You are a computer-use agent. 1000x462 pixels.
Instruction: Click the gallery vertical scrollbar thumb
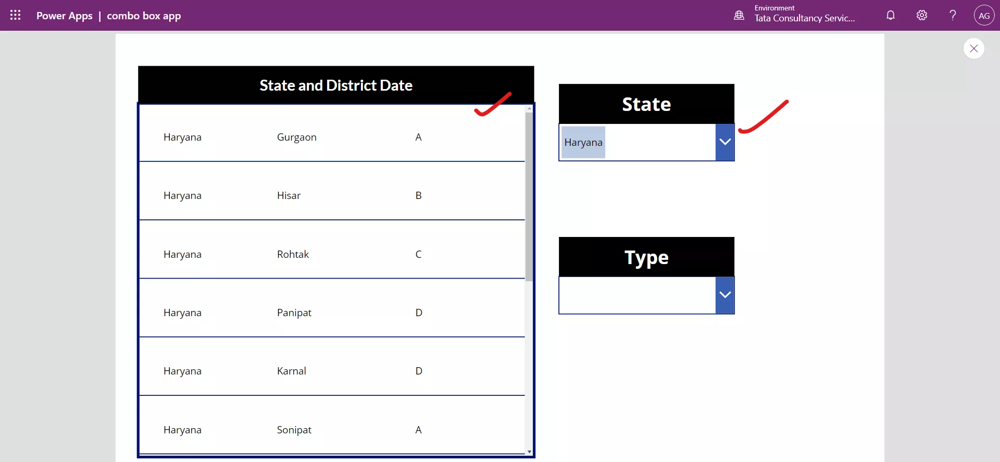[529, 197]
